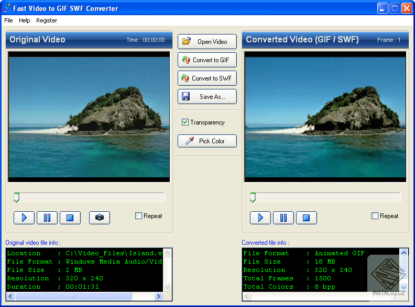Screen dimensions: 415x307
Task: Click left arrow of original info horizontal scrollbar
Action: [10, 296]
